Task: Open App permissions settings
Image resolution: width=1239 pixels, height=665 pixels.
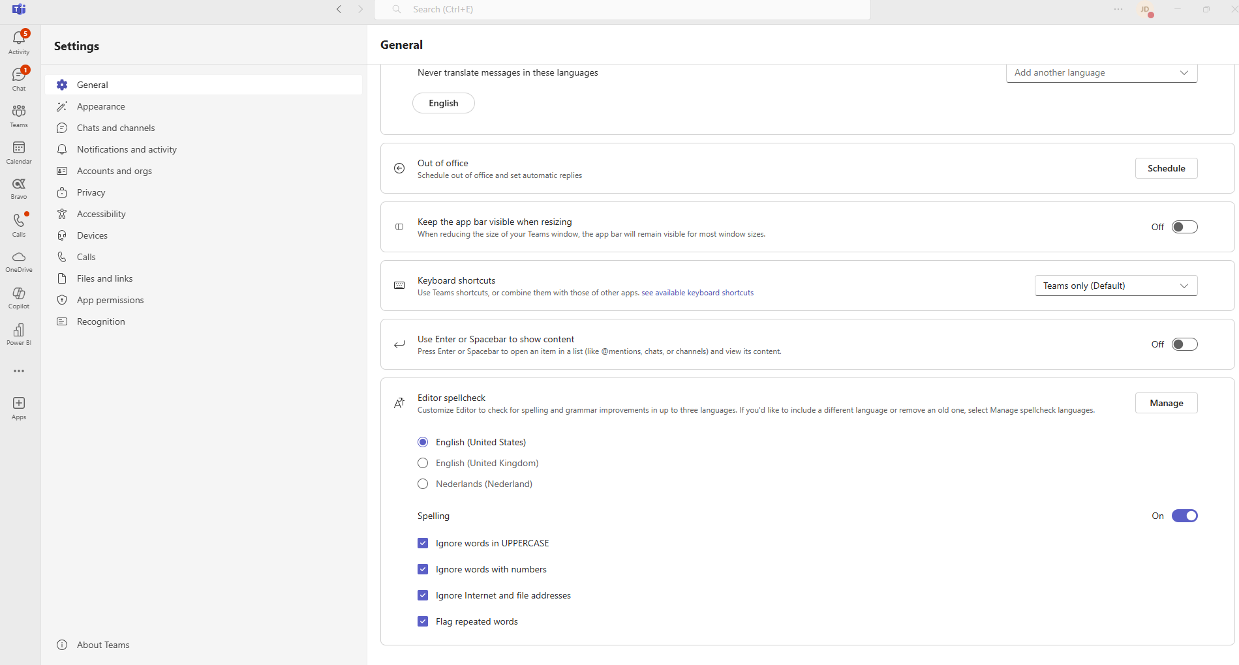Action: 204,300
